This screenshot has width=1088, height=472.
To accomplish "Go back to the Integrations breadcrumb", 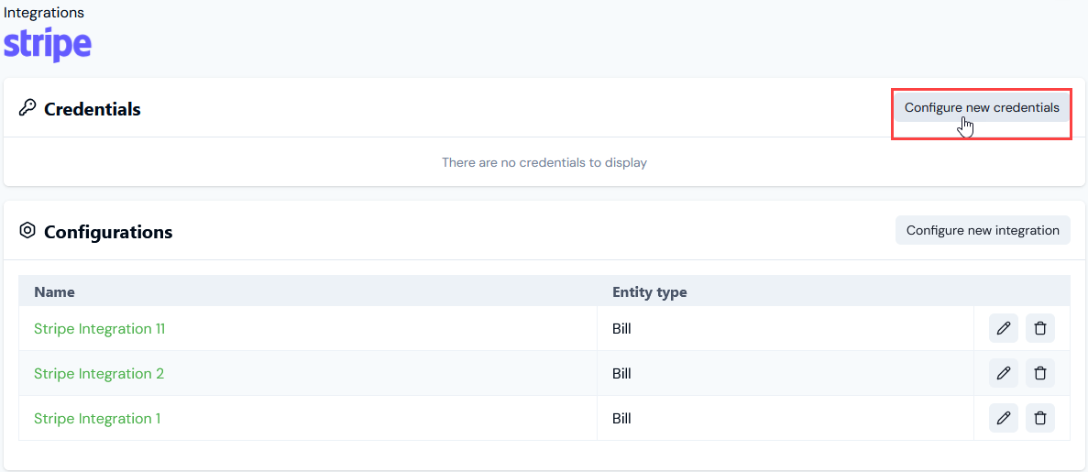I will pos(44,13).
